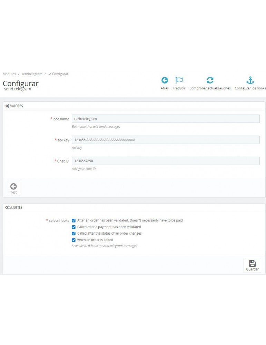This screenshot has height=345, width=266.
Task: Open sendtelegram breadcrumb link
Action: [32, 74]
